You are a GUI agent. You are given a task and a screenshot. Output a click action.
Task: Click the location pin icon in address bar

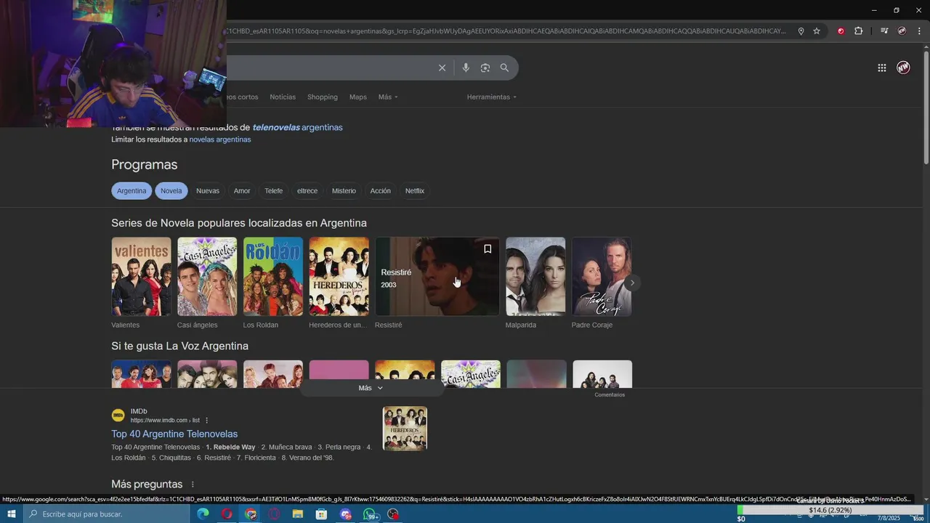tap(801, 31)
